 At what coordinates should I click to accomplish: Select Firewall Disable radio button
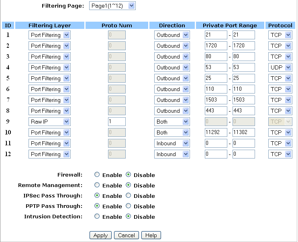click(x=128, y=175)
